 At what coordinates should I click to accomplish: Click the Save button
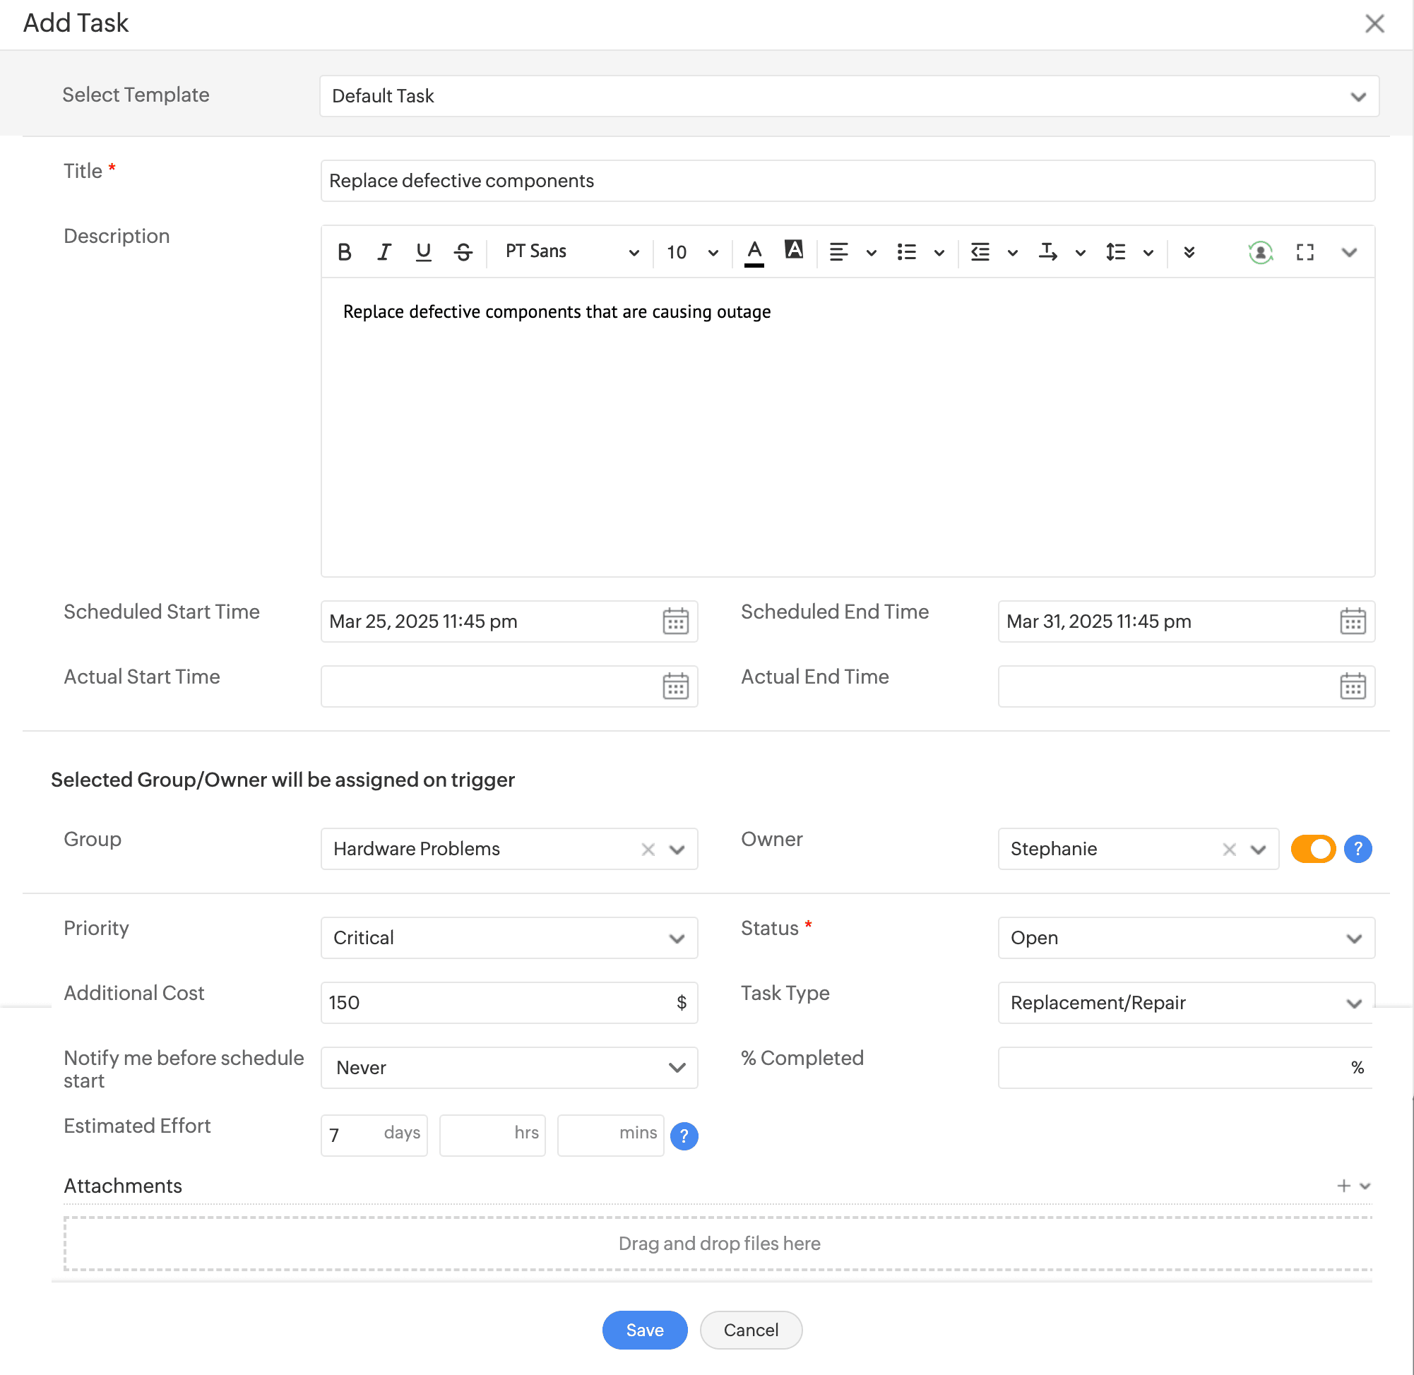[x=644, y=1330]
